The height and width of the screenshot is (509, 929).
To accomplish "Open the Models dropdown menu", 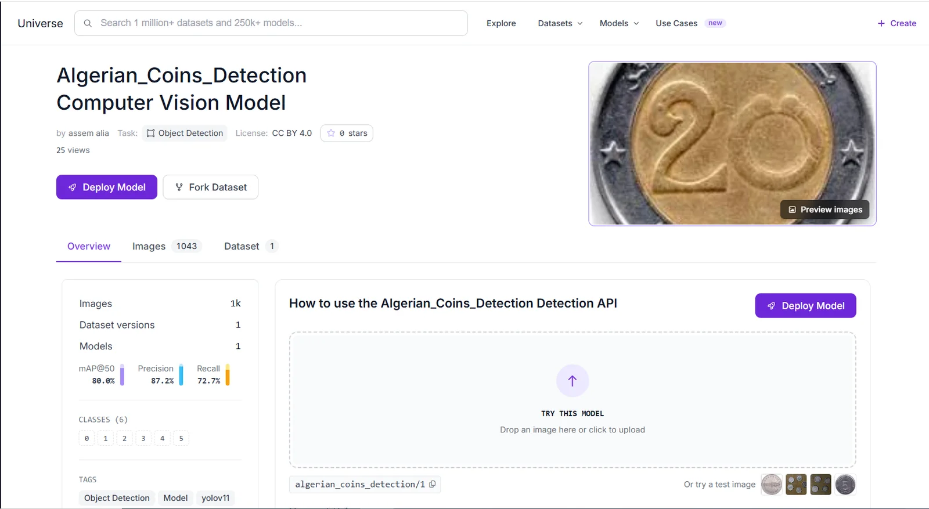I will tap(619, 23).
